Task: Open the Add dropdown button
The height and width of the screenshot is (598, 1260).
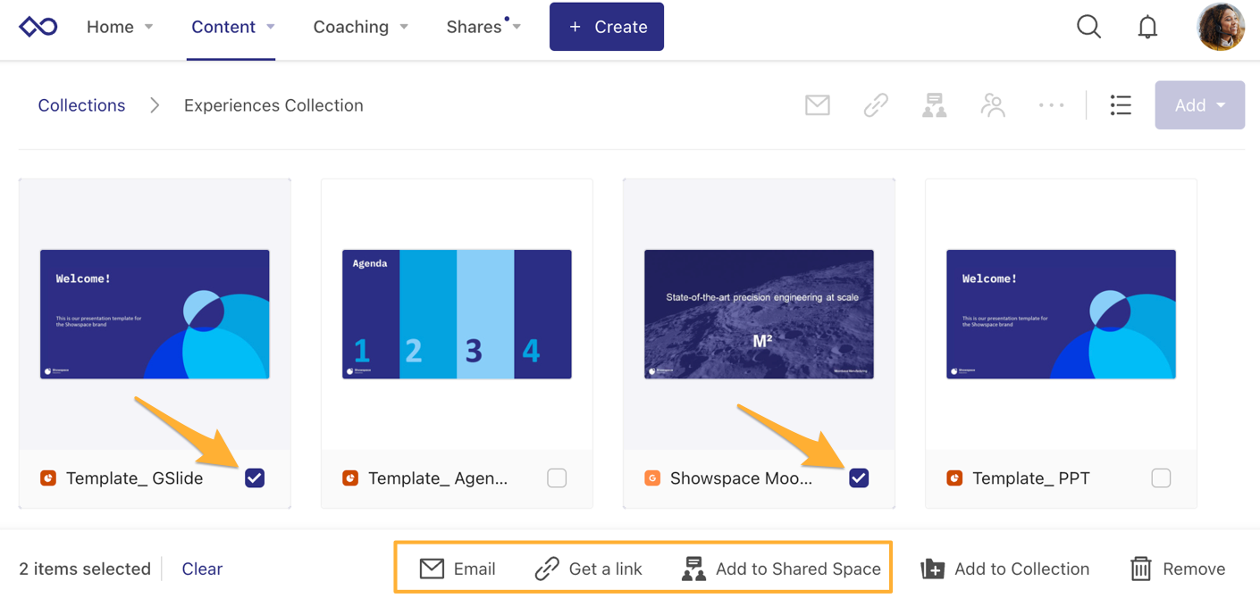Action: pyautogui.click(x=1199, y=105)
